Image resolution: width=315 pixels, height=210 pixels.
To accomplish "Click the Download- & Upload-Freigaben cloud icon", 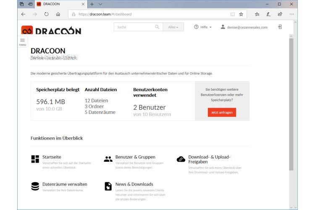I will tap(181, 159).
